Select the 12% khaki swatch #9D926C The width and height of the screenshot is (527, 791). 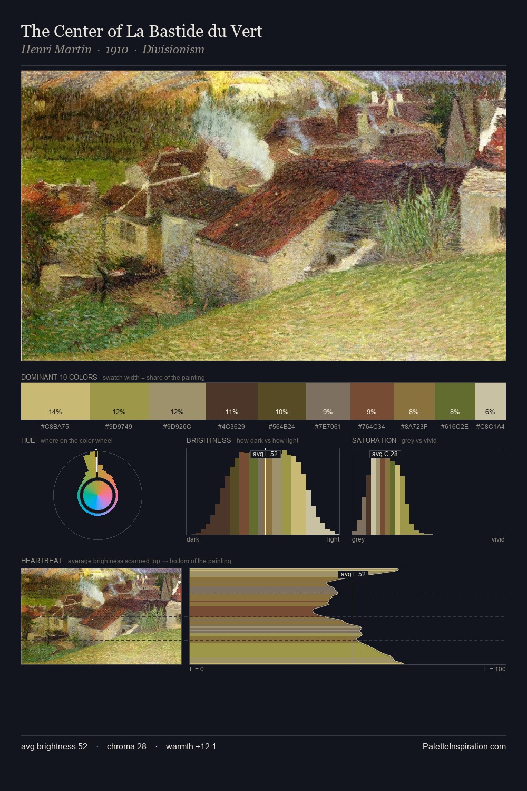177,401
